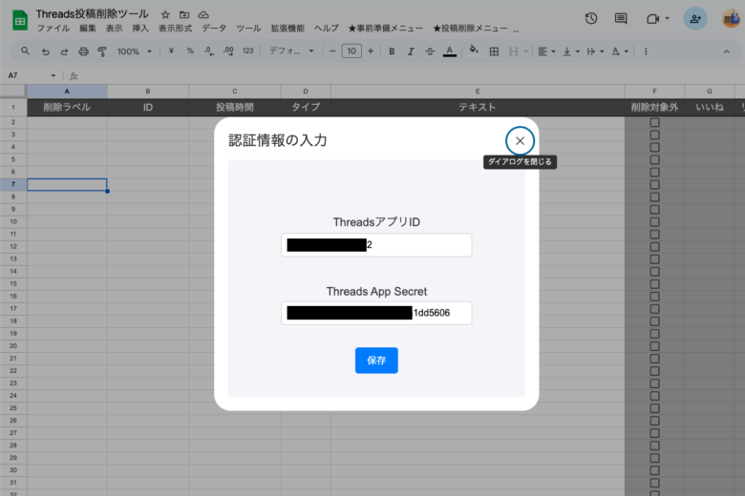Star the Threads投稿削除ツール document
Viewport: 745px width, 496px height.
pos(165,14)
